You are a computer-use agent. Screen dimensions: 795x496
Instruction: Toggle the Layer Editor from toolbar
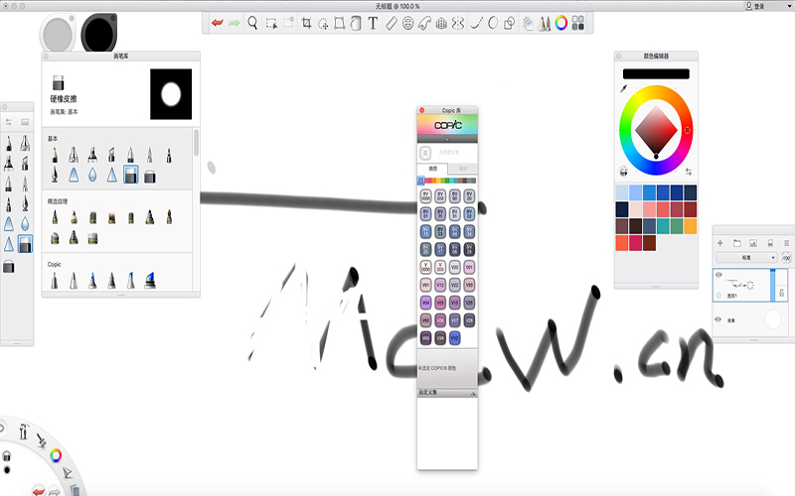pyautogui.click(x=528, y=23)
